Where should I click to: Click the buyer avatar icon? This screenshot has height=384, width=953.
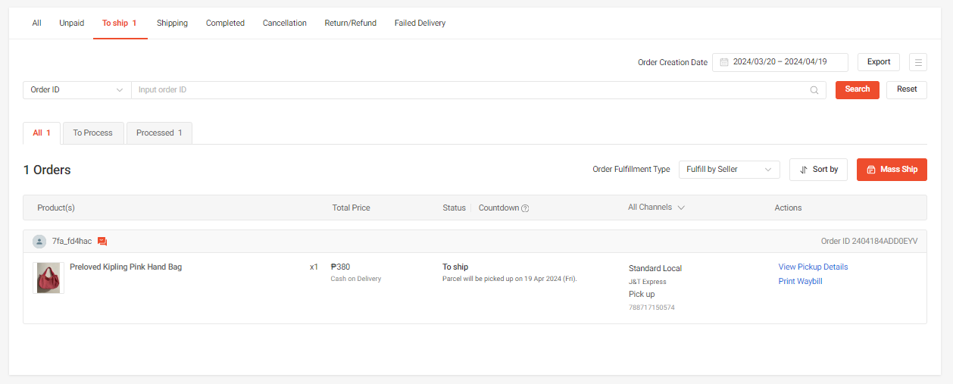39,242
